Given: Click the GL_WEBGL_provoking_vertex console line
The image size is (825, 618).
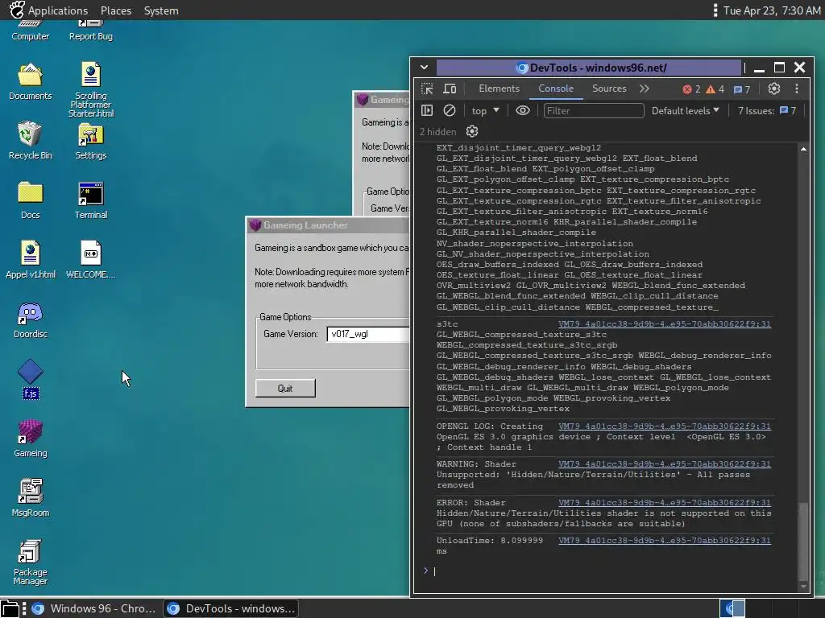Looking at the screenshot, I should pyautogui.click(x=503, y=408).
